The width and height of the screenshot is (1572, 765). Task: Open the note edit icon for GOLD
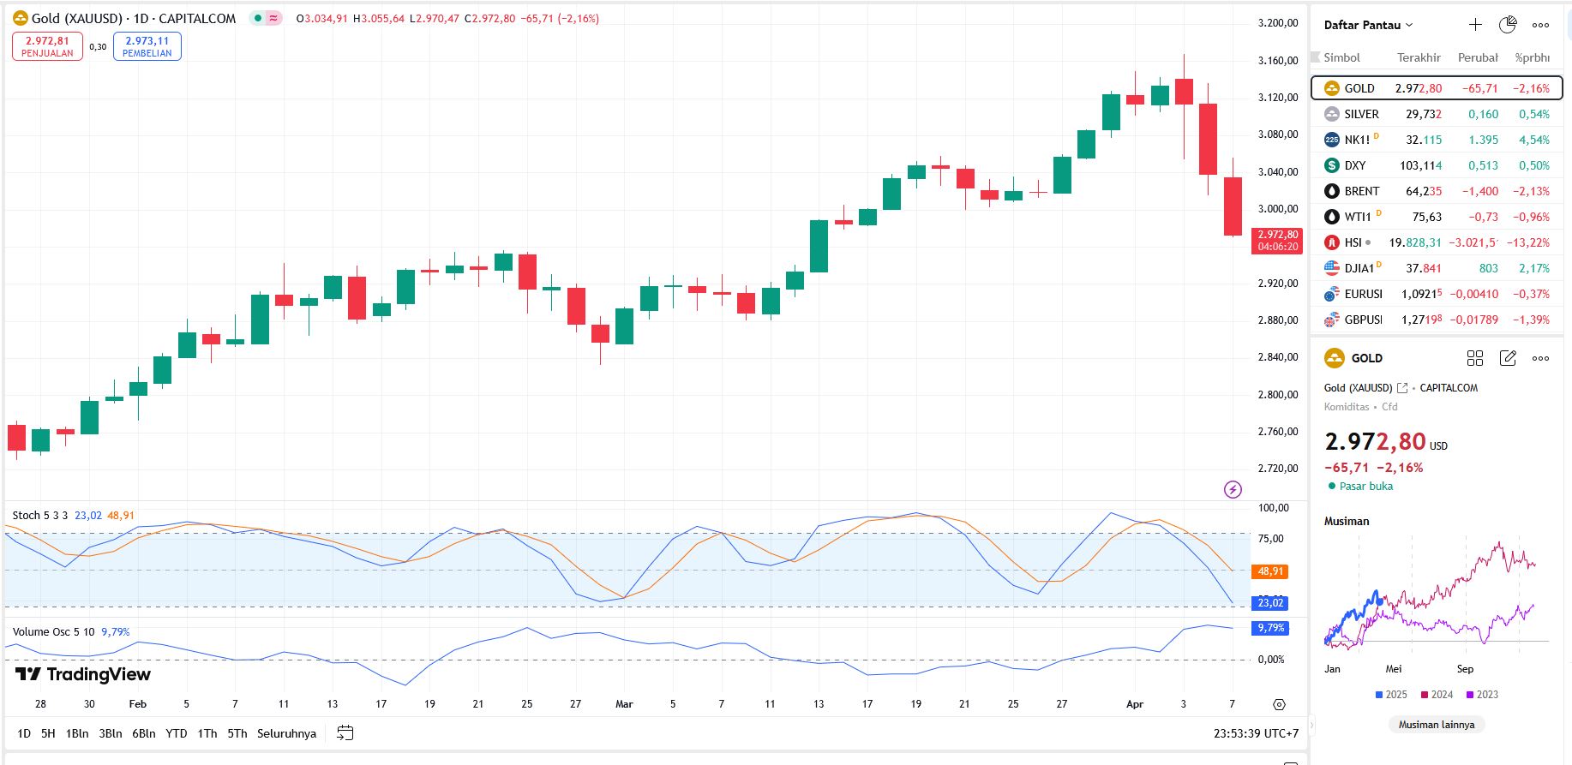(x=1508, y=358)
